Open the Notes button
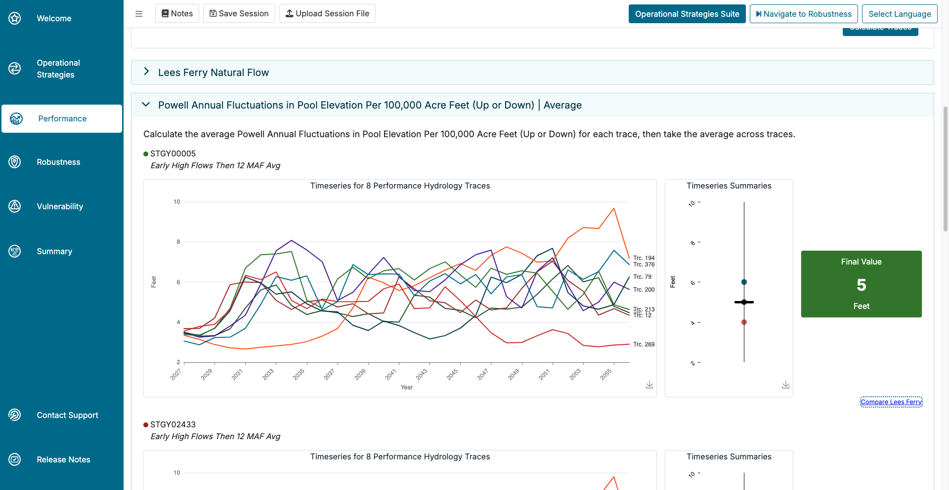This screenshot has height=490, width=949. click(177, 13)
